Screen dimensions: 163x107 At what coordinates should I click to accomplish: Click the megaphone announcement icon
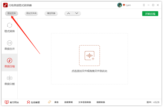tap(50, 102)
